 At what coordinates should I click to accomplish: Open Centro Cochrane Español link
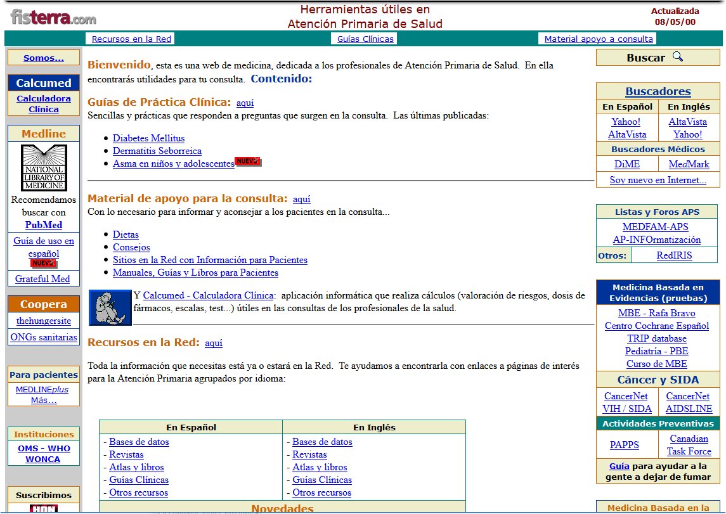[656, 326]
